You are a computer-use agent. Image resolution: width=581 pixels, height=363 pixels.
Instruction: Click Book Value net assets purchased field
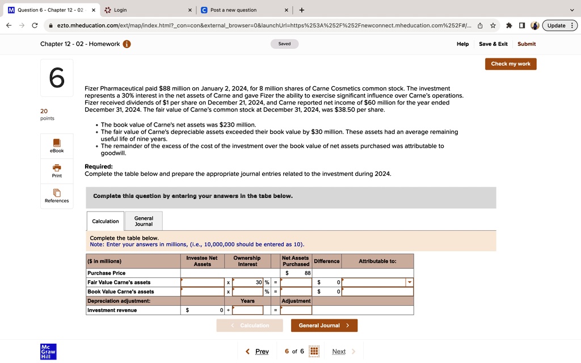296,292
